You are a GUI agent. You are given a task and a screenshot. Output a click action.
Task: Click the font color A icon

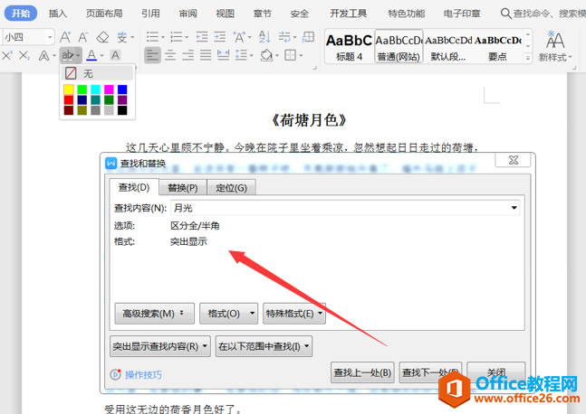91,55
